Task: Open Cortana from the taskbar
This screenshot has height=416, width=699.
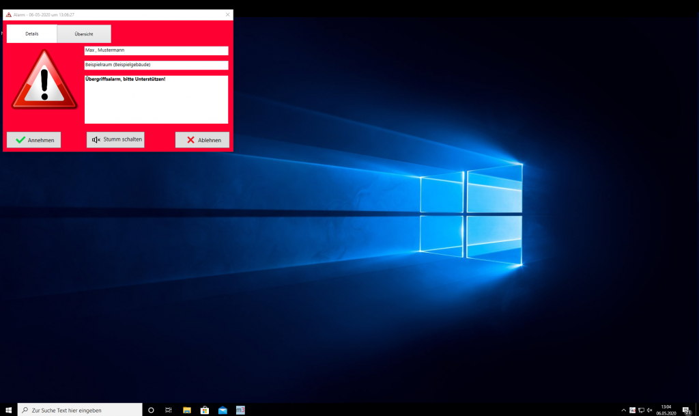Action: 151,411
